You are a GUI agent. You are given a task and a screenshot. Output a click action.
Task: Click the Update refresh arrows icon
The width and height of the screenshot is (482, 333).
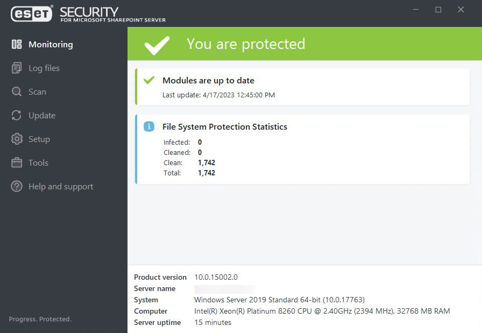tap(17, 115)
